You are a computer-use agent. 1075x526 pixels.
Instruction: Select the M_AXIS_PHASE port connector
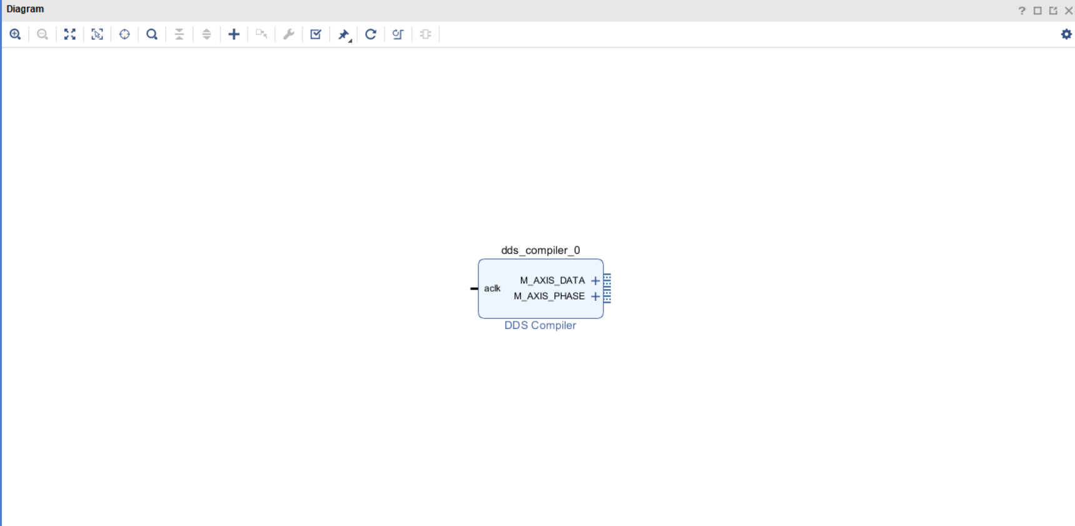[x=607, y=296]
